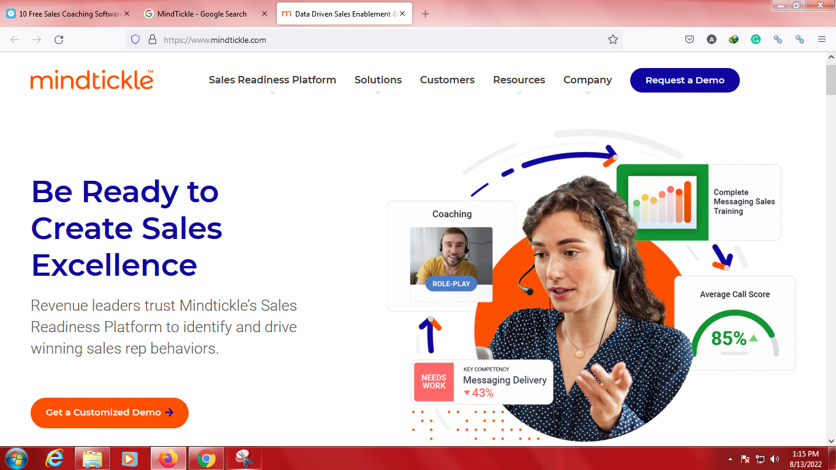Click the NEEDS WORK red badge

434,382
